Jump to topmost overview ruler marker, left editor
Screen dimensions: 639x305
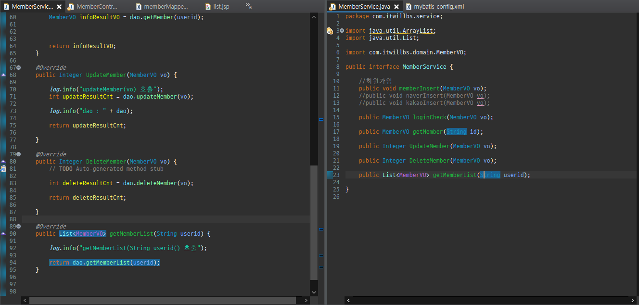[x=321, y=119]
